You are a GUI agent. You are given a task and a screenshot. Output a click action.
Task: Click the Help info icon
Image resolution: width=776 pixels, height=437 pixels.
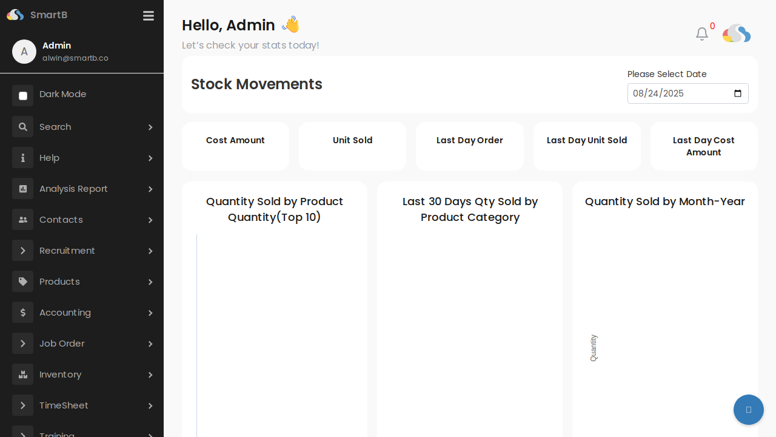point(22,157)
